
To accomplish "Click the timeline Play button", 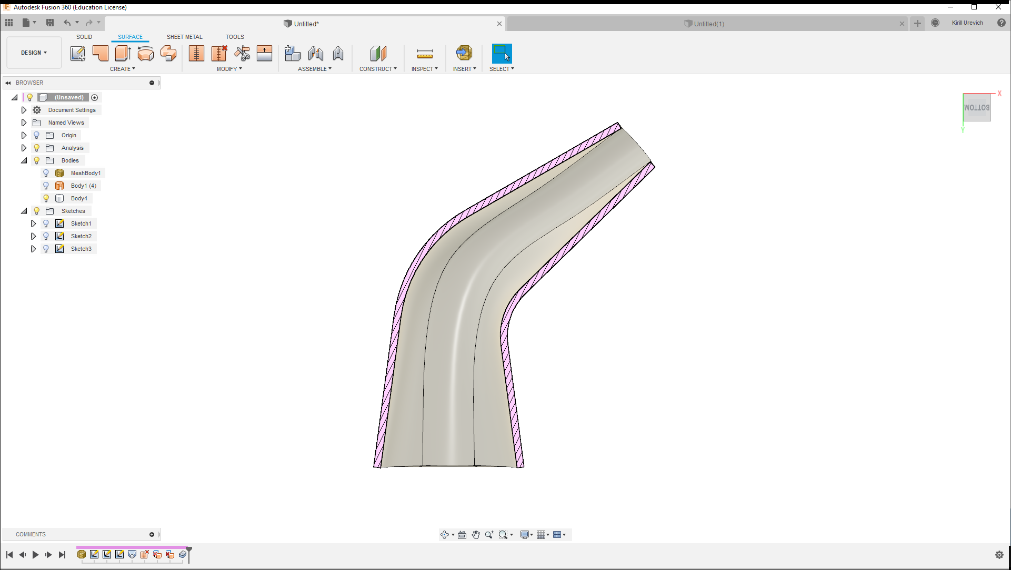I will 35,555.
